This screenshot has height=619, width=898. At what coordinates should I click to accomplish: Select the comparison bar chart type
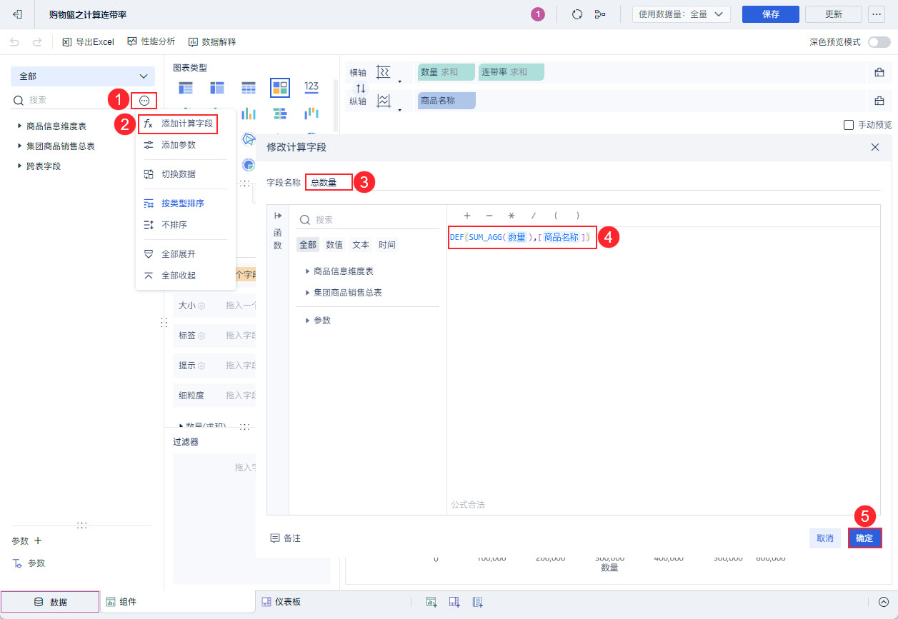pos(280,114)
